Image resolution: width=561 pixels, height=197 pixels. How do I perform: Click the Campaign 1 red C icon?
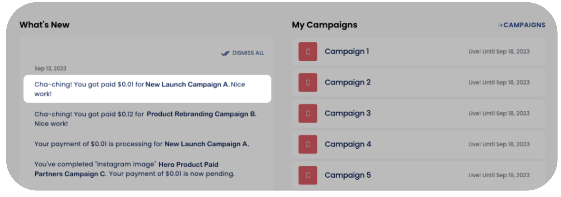[x=308, y=52]
